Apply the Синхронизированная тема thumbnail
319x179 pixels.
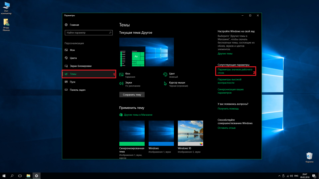pos(132,133)
